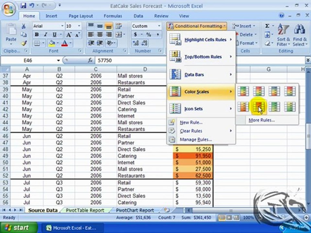Toggle Bold formatting
The image size is (311, 233).
37,35
